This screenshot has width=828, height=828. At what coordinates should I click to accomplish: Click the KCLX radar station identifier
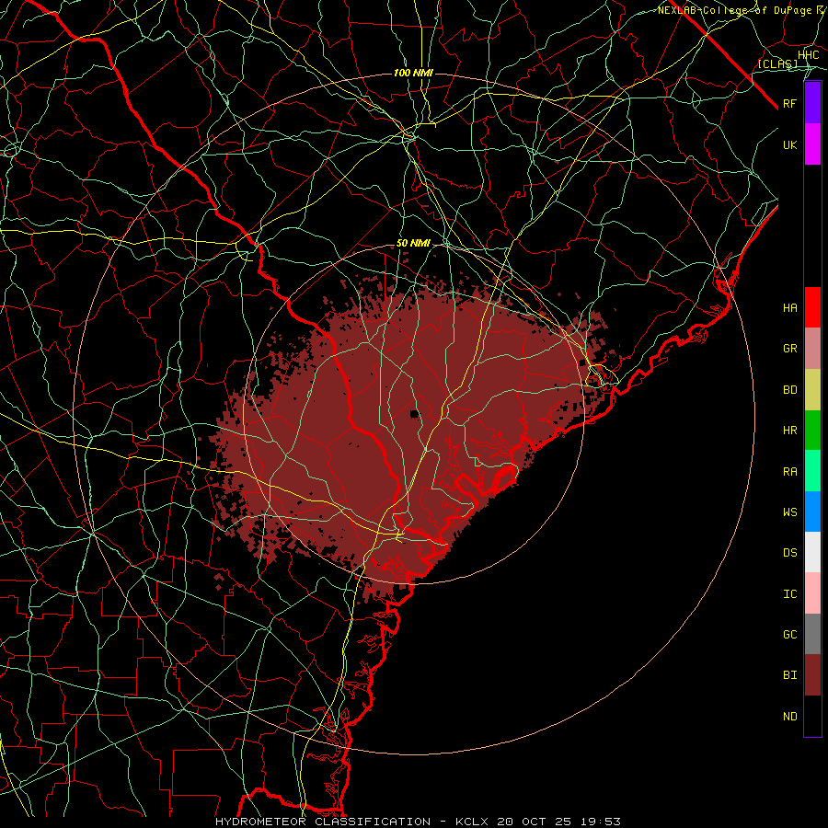tap(474, 822)
